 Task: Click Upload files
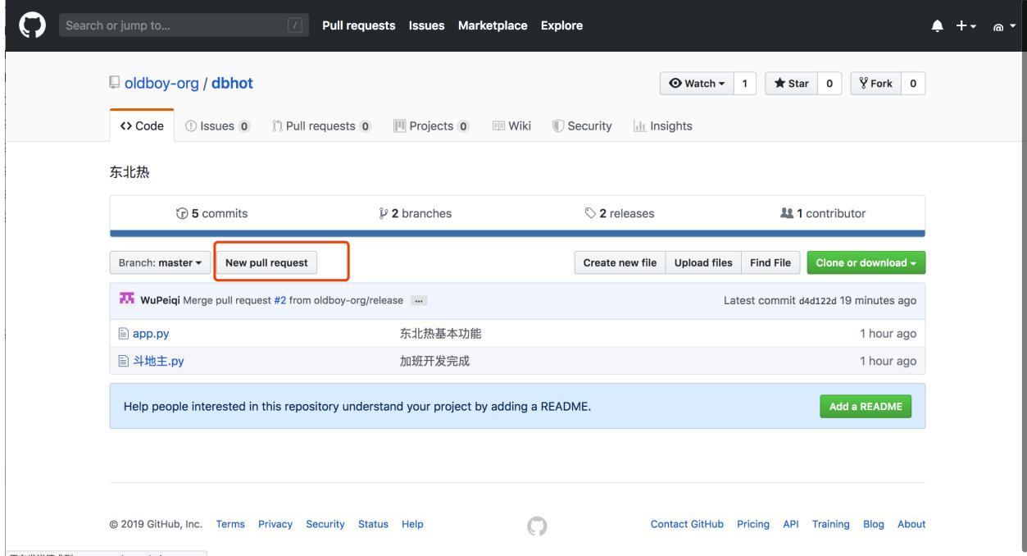point(703,262)
